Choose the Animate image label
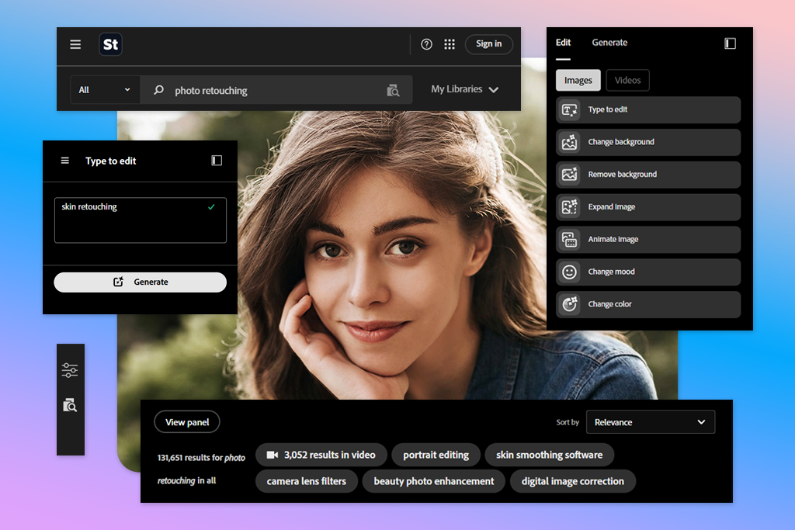This screenshot has width=795, height=530. tap(613, 239)
